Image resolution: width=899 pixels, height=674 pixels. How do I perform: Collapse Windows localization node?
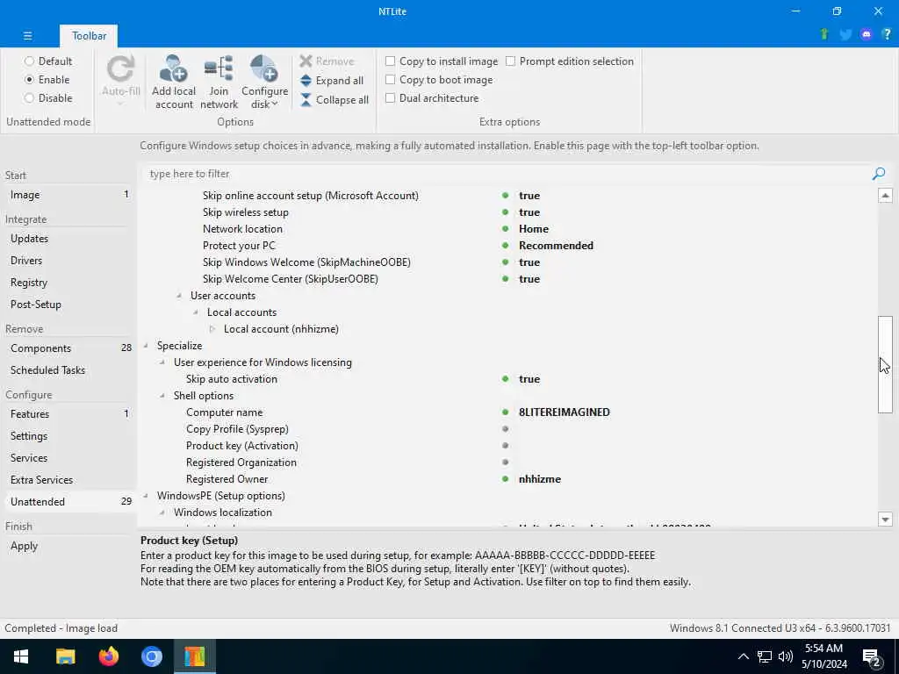(162, 513)
